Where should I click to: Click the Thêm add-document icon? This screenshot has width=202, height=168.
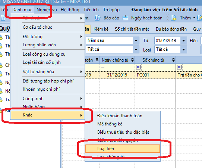(x=174, y=18)
